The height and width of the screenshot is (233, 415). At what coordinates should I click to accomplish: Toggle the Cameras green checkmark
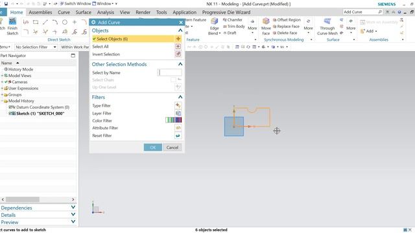[6, 82]
